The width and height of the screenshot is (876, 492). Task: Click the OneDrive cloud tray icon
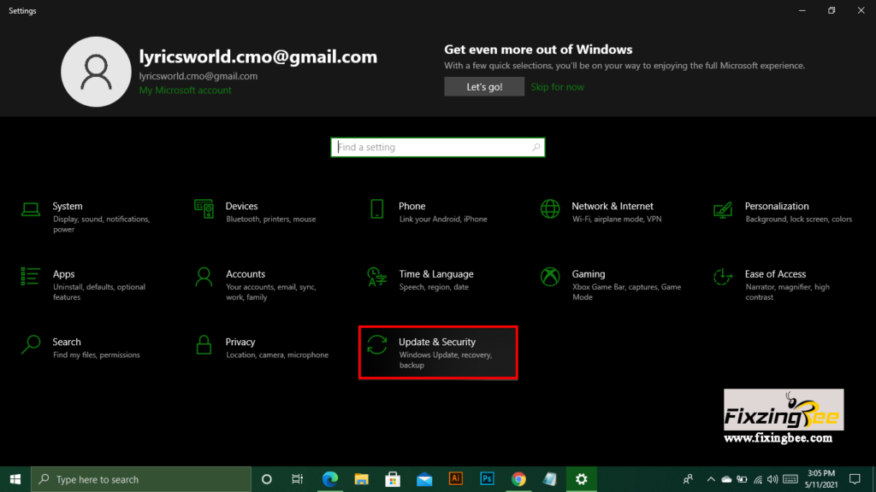pyautogui.click(x=726, y=479)
